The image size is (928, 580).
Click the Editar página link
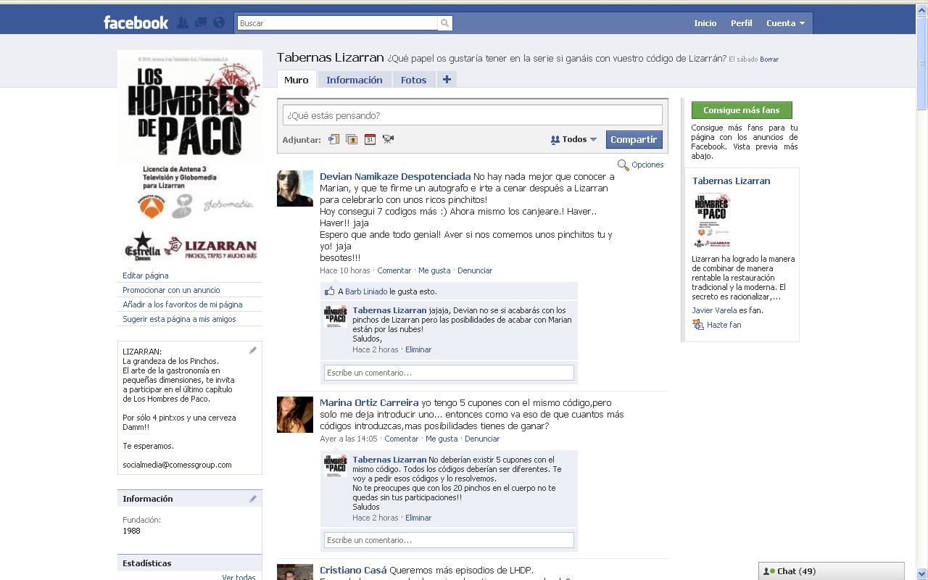[x=145, y=275]
